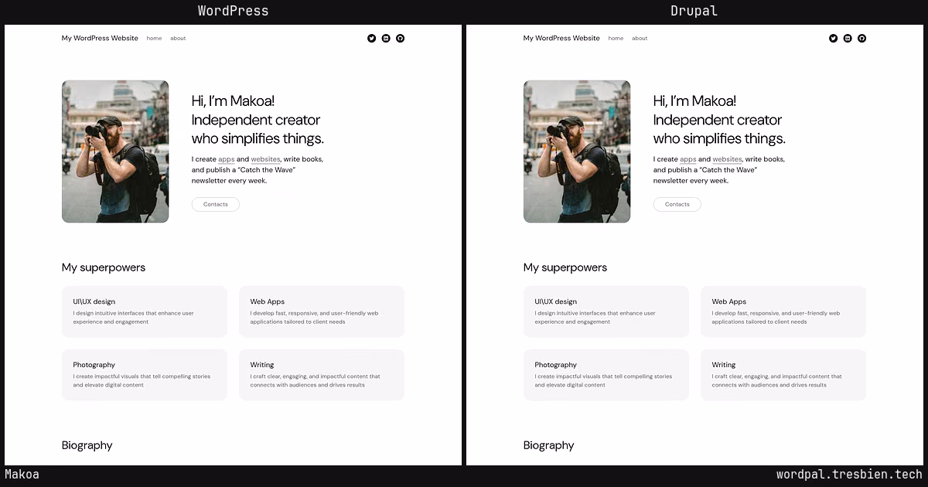Select Photography card in WordPress panel
928x487 pixels.
click(145, 375)
